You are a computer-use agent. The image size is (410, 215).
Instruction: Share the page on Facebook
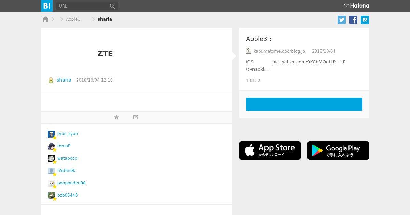(353, 20)
